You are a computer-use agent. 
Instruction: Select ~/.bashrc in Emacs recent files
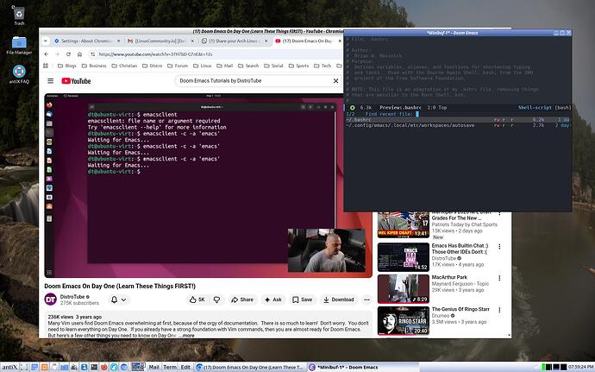[x=457, y=119]
